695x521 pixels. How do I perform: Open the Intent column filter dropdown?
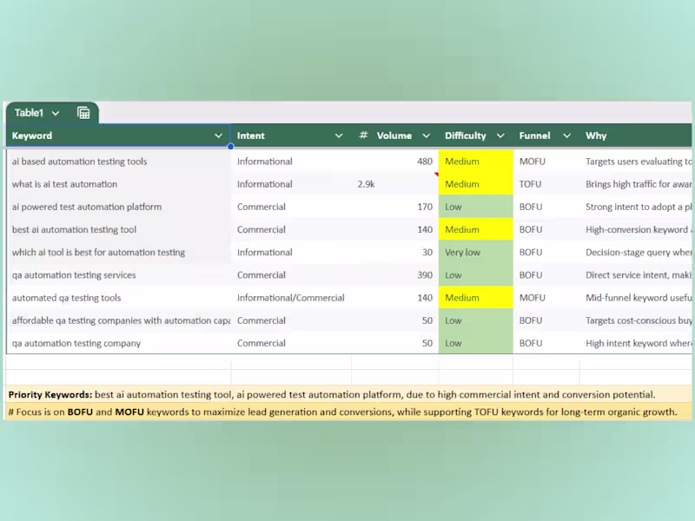point(339,135)
